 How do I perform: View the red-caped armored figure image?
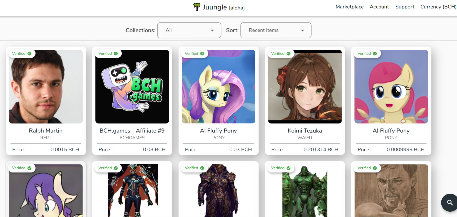click(133, 190)
